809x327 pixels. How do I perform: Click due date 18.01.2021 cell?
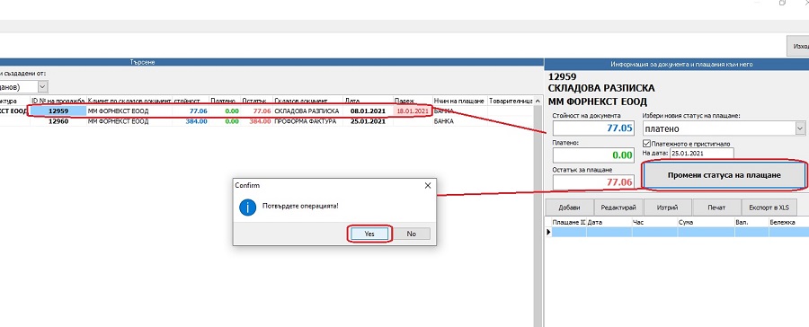click(x=413, y=110)
